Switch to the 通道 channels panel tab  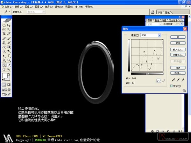click(x=157, y=20)
